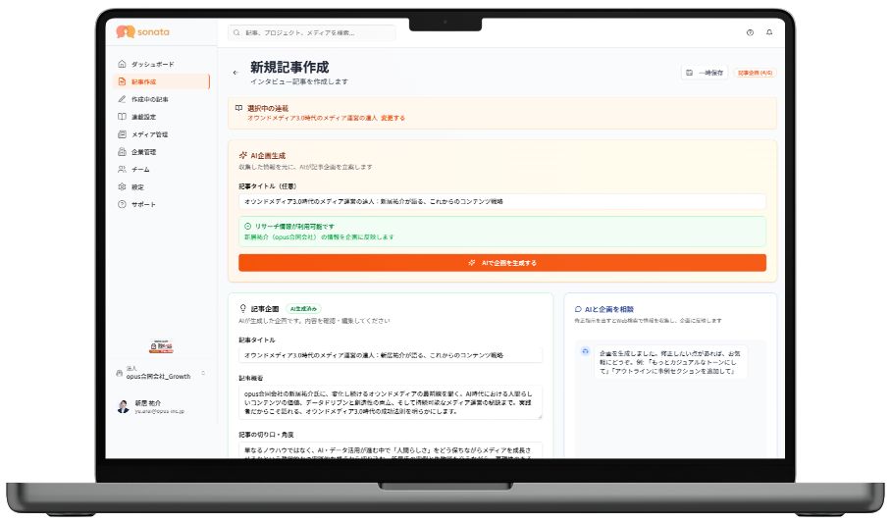The height and width of the screenshot is (523, 891).
Task: Click the back arrow beside 新規記事作成
Action: [236, 73]
